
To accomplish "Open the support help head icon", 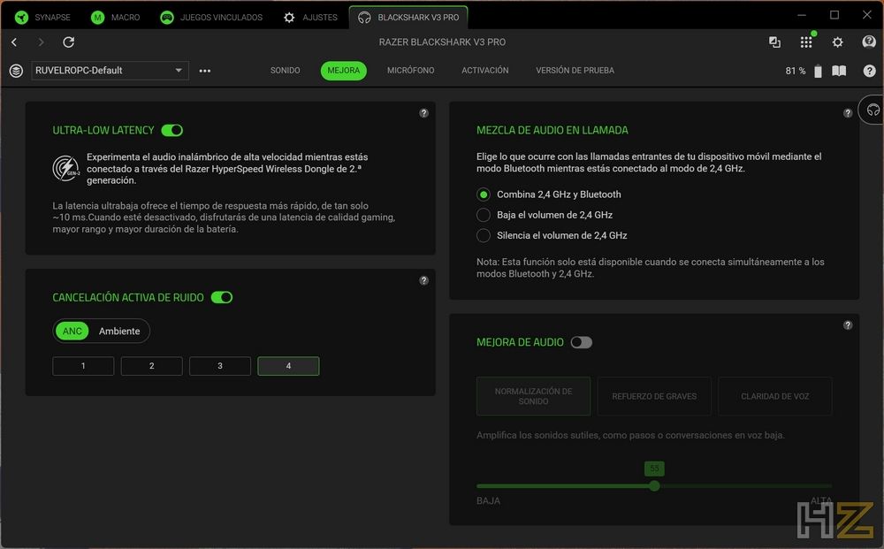I will point(869,42).
